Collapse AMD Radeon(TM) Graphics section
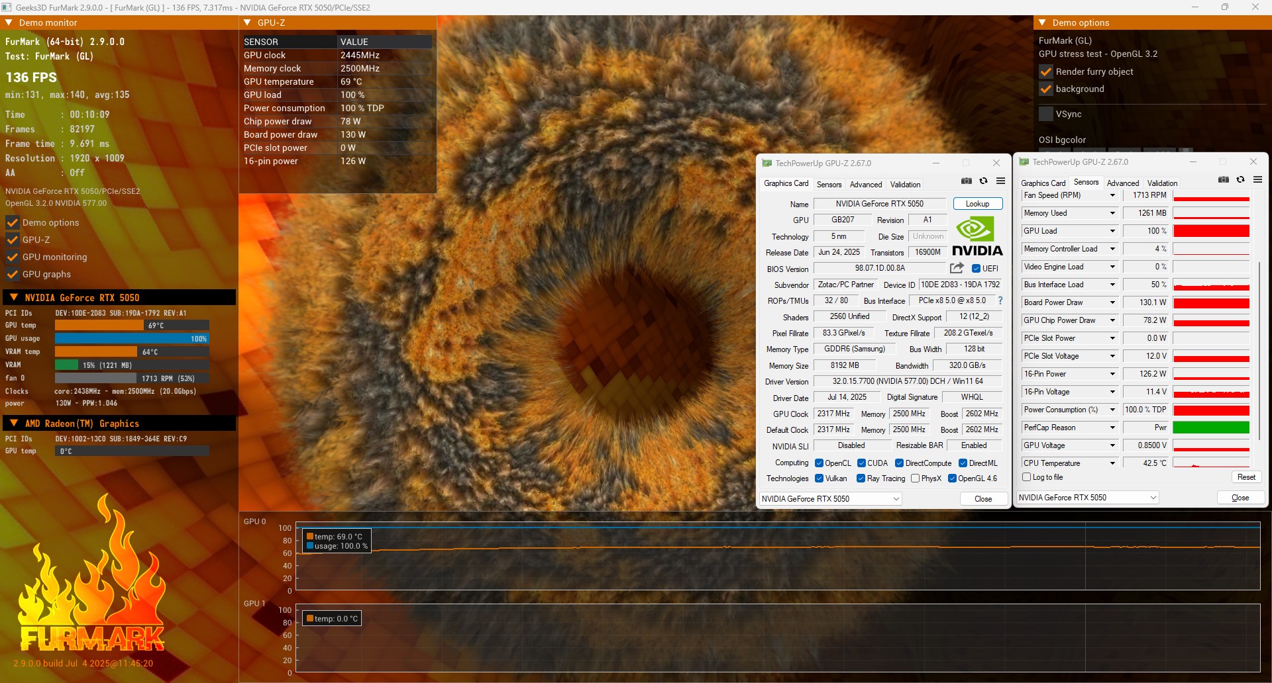This screenshot has height=683, width=1272. click(13, 423)
